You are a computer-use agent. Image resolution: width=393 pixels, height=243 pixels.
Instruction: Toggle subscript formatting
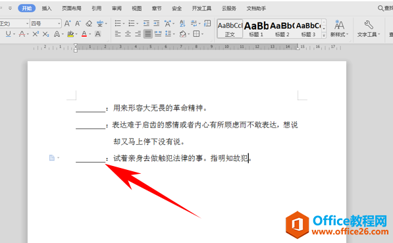click(45, 34)
